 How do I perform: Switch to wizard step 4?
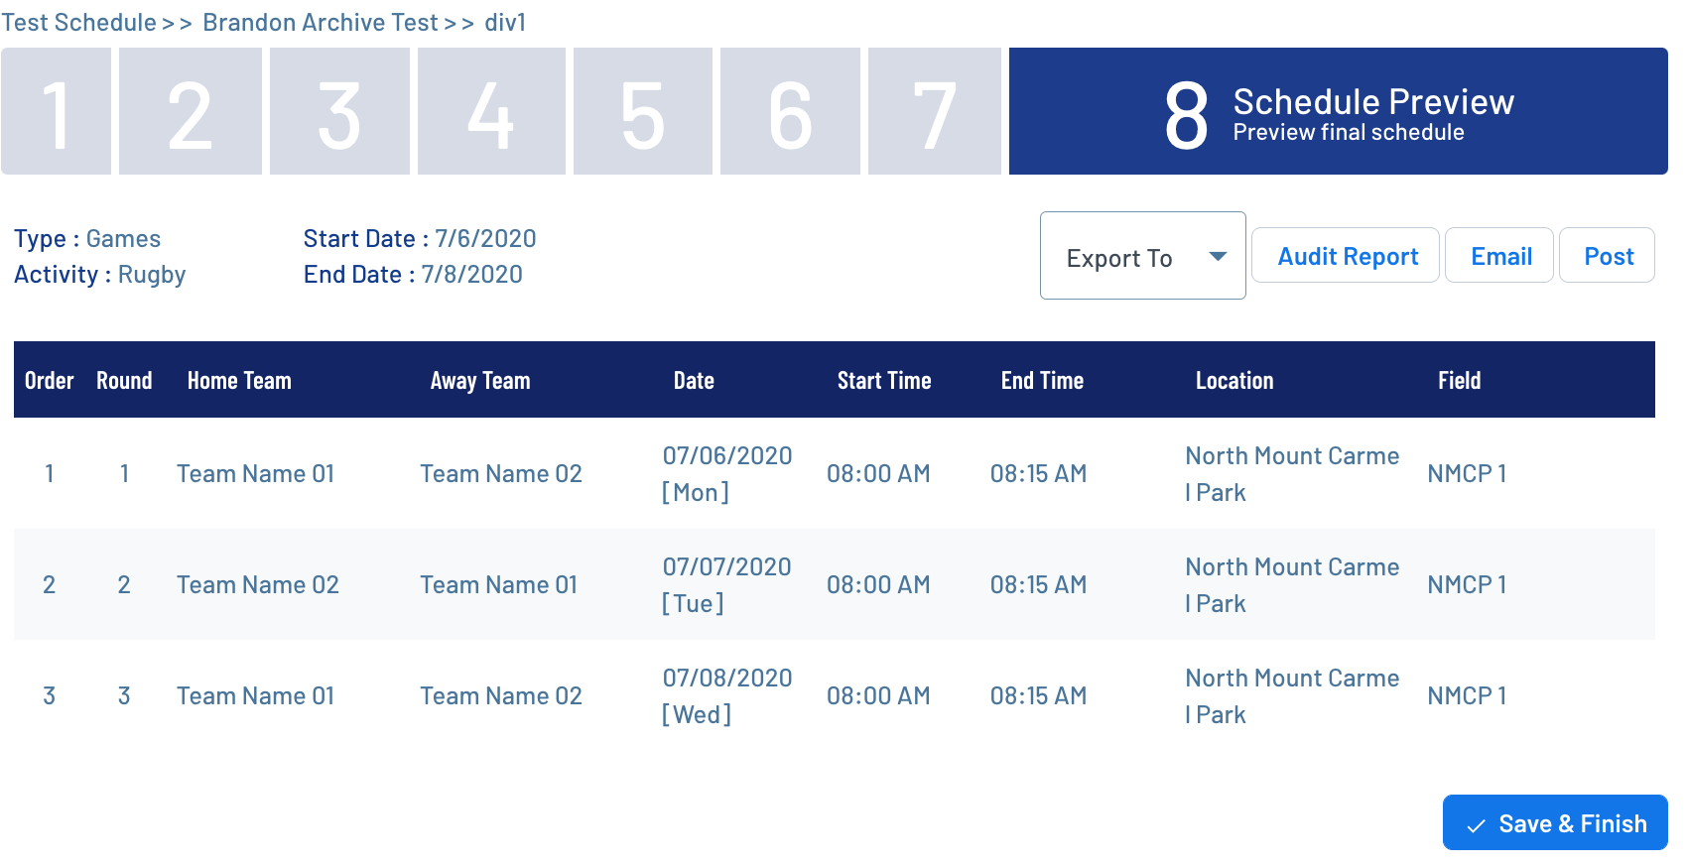pos(491,111)
